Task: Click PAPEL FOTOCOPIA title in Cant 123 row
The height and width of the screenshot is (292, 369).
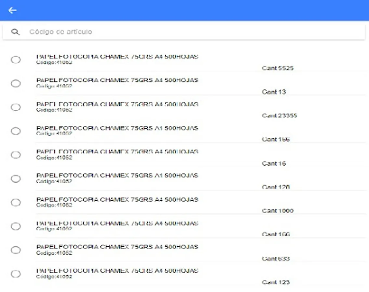Action: 117,271
